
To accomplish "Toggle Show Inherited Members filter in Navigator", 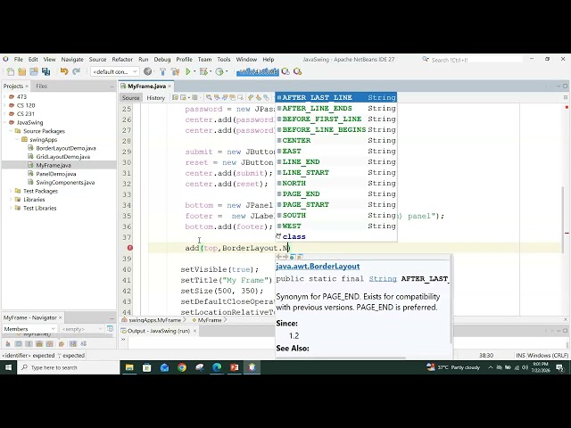I will pos(8,343).
